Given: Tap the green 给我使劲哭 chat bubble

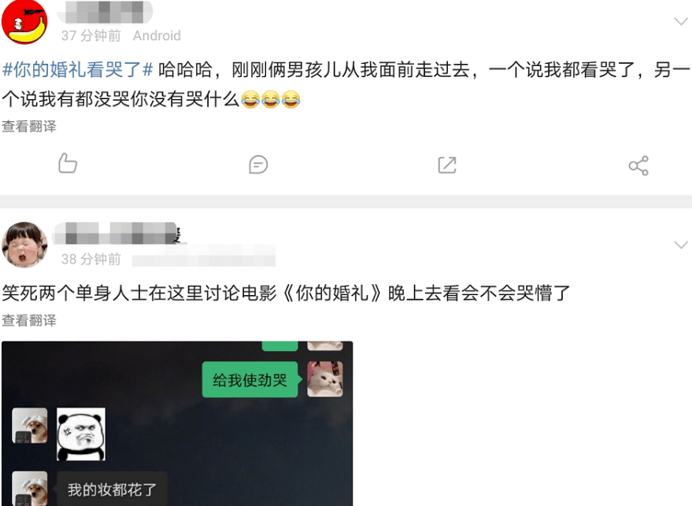Looking at the screenshot, I should click(250, 379).
